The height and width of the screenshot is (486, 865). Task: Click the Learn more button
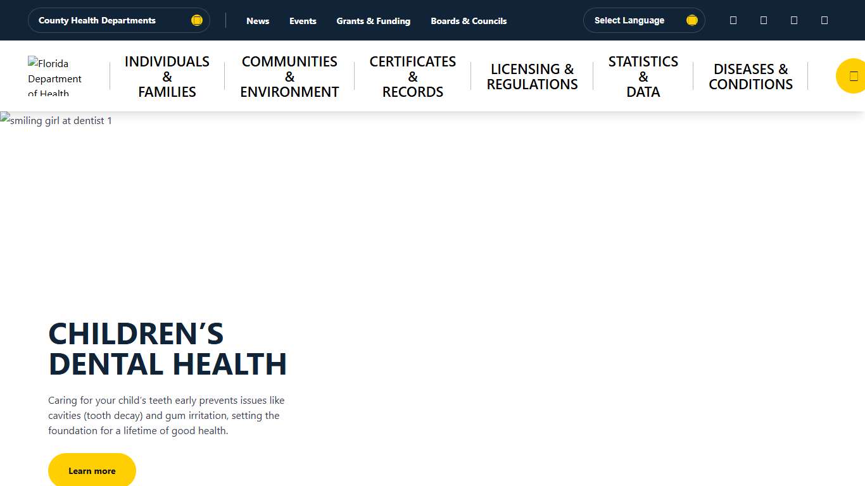(92, 470)
